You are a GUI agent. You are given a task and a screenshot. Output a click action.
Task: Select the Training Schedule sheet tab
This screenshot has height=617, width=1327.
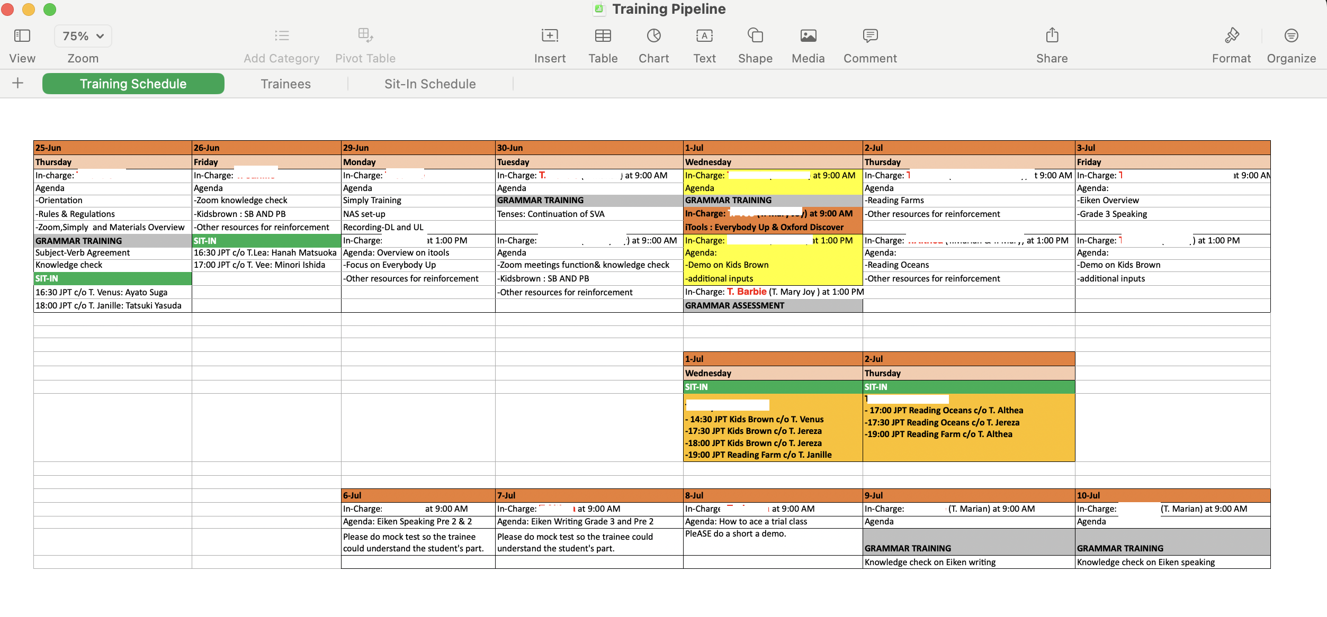click(133, 84)
